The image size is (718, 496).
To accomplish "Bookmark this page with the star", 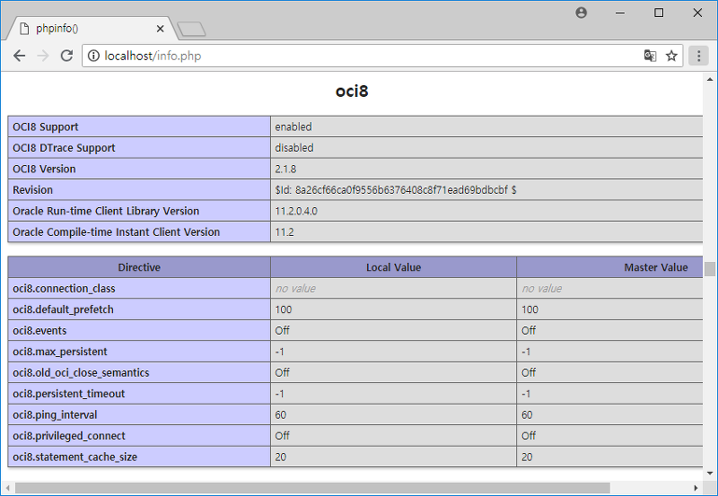I will click(671, 56).
